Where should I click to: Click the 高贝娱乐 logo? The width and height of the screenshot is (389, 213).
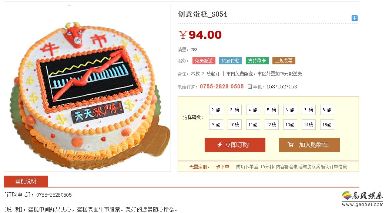(x=362, y=198)
